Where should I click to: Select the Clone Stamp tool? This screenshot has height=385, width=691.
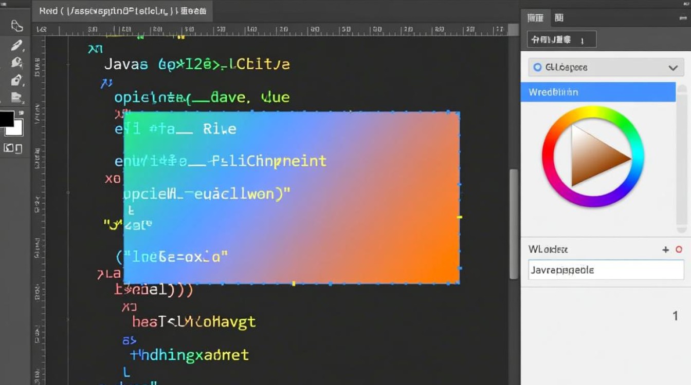pos(15,80)
